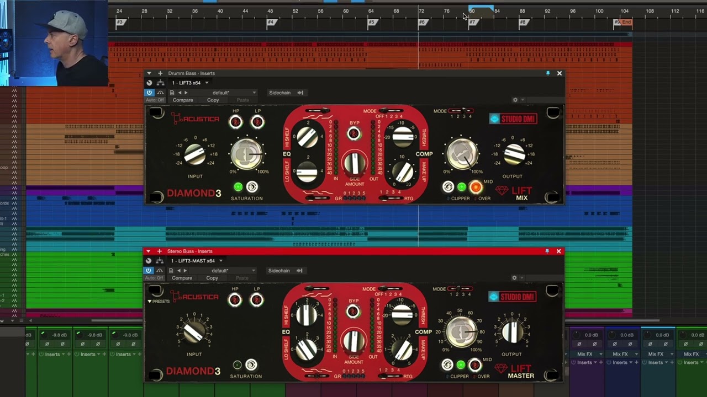Viewport: 707px width, 397px height.
Task: Click Compare in Stereo Buss window
Action: (x=182, y=278)
